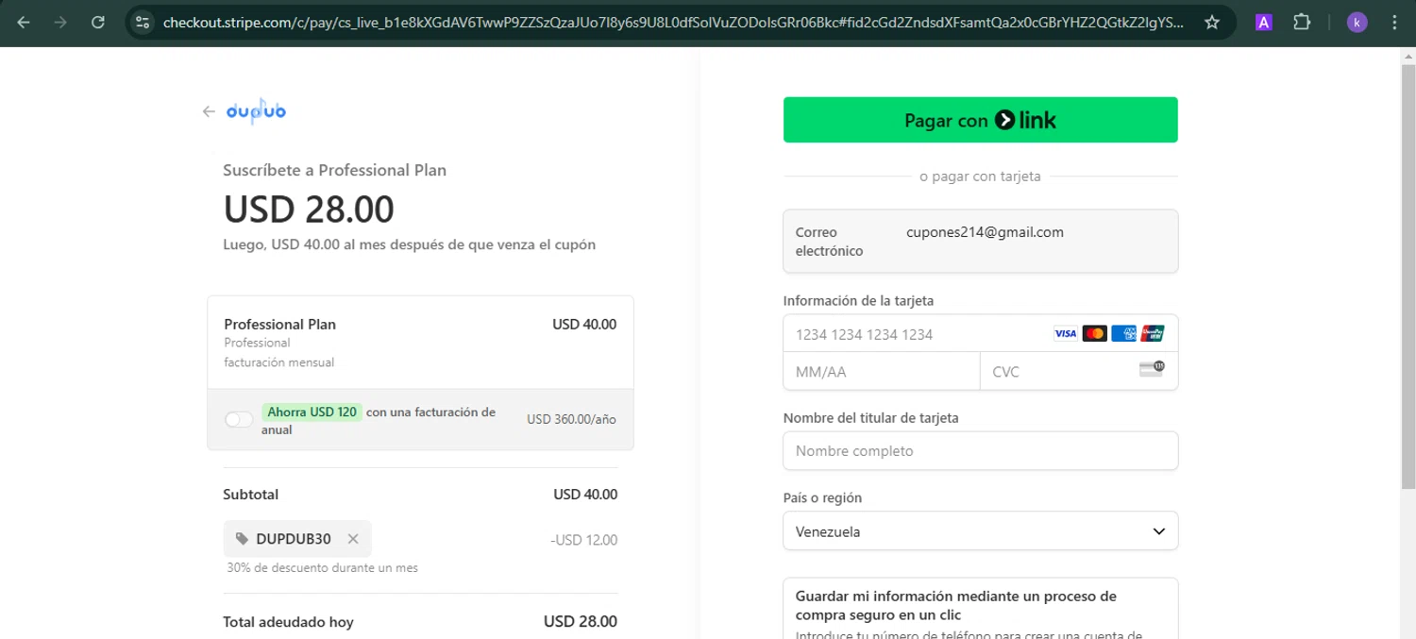Focus the CVC field
Screen dimensions: 1416x639
click(x=1079, y=372)
